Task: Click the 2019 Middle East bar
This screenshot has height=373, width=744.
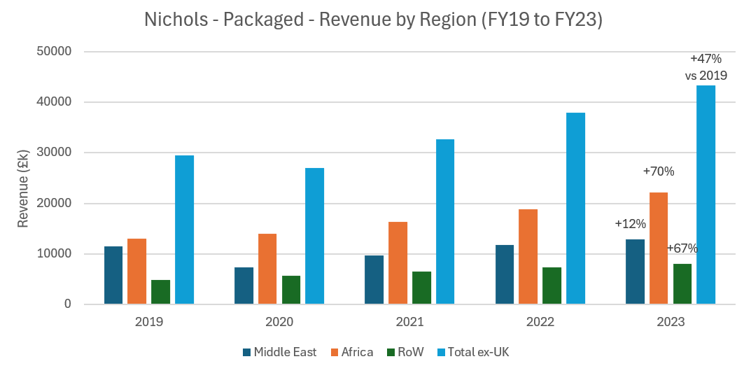Action: 113,275
